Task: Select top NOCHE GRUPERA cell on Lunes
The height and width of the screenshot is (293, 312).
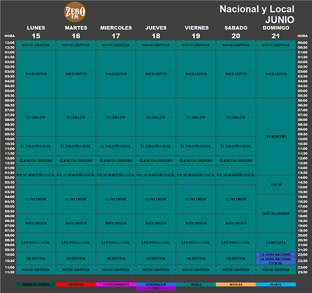Action: coord(36,45)
